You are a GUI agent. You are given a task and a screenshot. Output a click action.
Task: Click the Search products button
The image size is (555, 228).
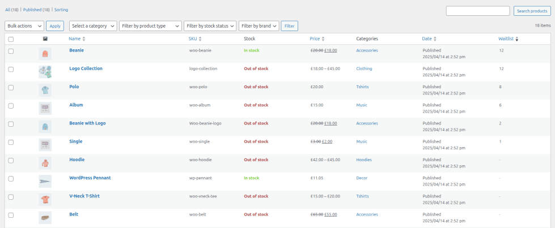tap(532, 11)
